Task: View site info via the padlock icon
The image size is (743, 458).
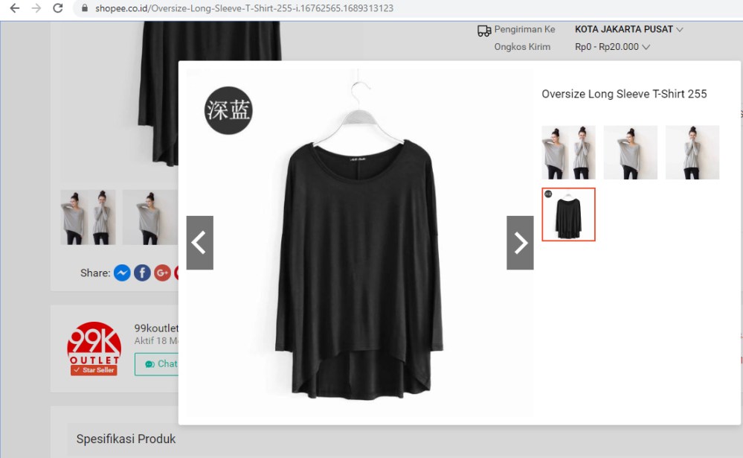Action: point(84,9)
